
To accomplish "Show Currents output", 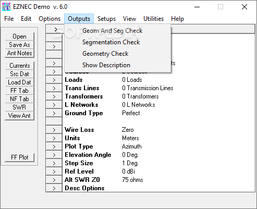I will [19, 66].
